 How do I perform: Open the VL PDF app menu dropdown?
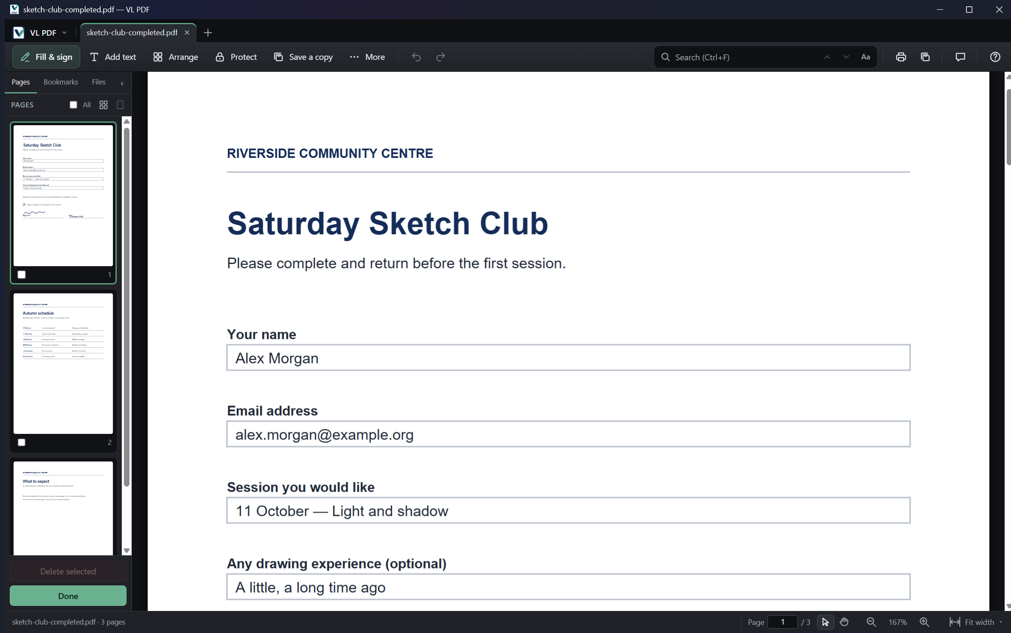pos(40,33)
